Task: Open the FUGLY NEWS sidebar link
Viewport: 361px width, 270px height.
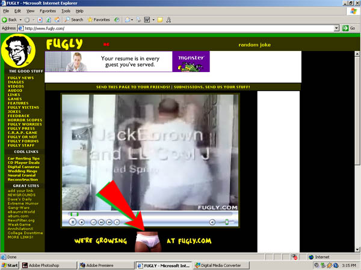Action: [x=20, y=78]
